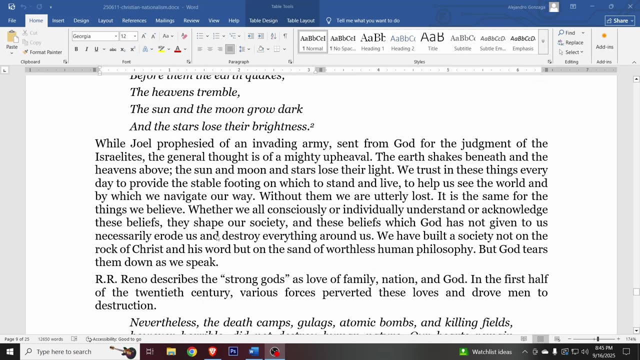The image size is (640, 360).
Task: Toggle Superscript formatting
Action: pyautogui.click(x=132, y=49)
